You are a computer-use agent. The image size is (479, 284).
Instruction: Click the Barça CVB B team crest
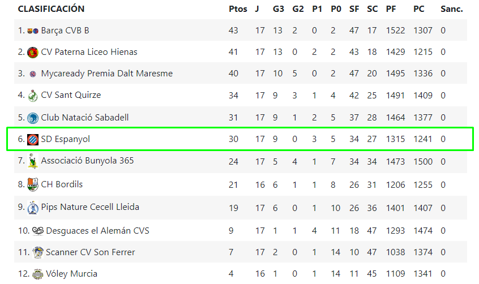pos(33,31)
